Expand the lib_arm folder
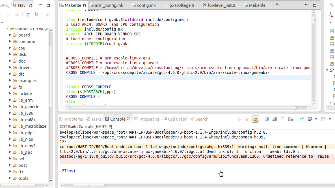The height and width of the screenshot is (188, 335). [10, 100]
